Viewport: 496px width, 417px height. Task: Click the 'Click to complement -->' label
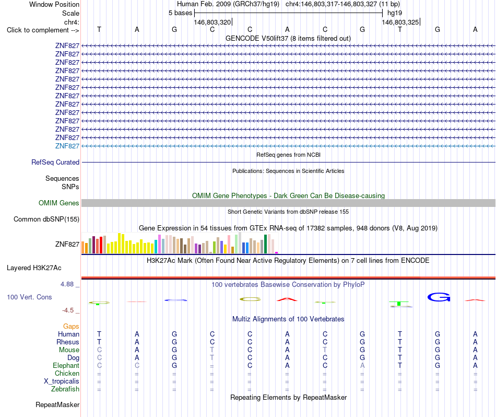point(43,30)
